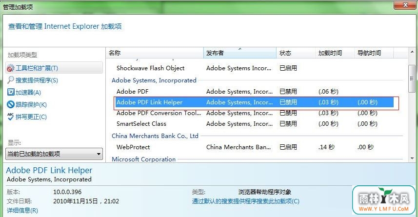Open the add-on display filter dropdown

(x=54, y=154)
